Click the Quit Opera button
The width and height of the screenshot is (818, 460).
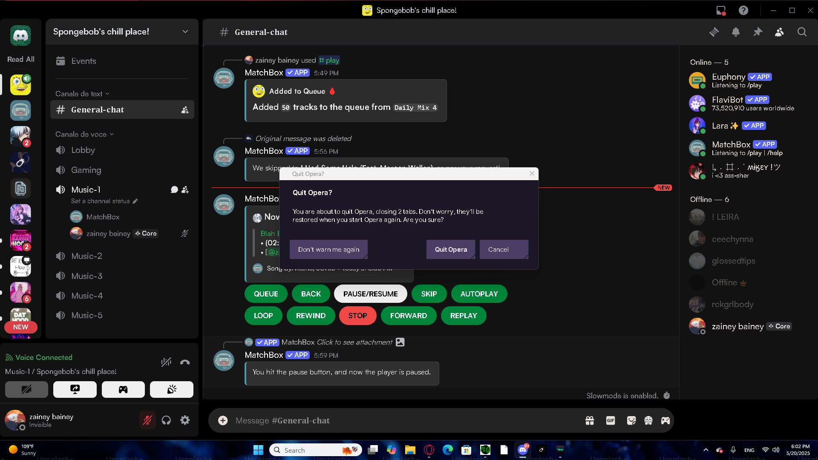(451, 249)
